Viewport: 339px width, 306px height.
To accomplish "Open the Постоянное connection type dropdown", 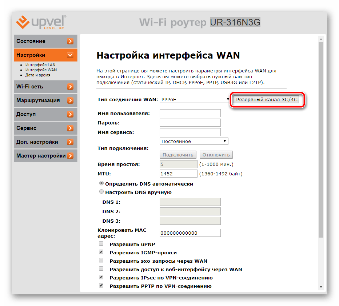I will 194,141.
